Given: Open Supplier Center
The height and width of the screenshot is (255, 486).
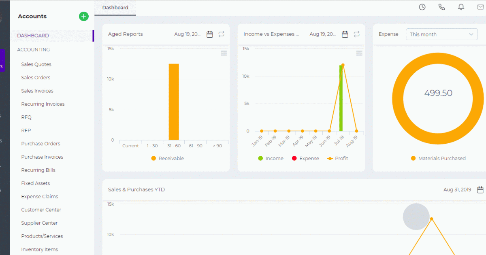Looking at the screenshot, I should pos(39,223).
